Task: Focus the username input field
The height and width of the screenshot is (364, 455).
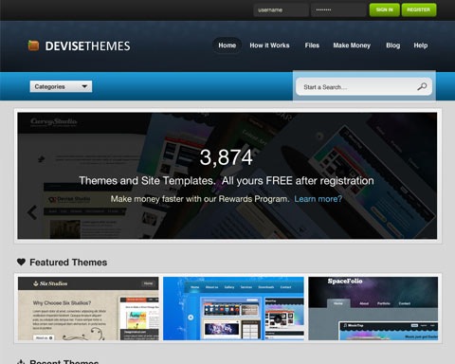Action: coord(281,10)
